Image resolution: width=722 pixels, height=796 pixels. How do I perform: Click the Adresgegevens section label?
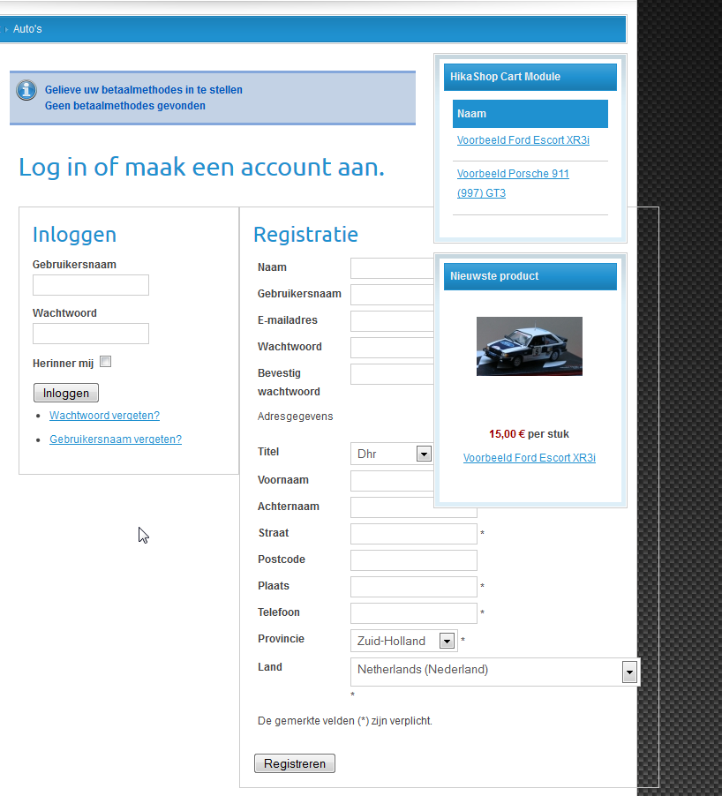coord(295,417)
